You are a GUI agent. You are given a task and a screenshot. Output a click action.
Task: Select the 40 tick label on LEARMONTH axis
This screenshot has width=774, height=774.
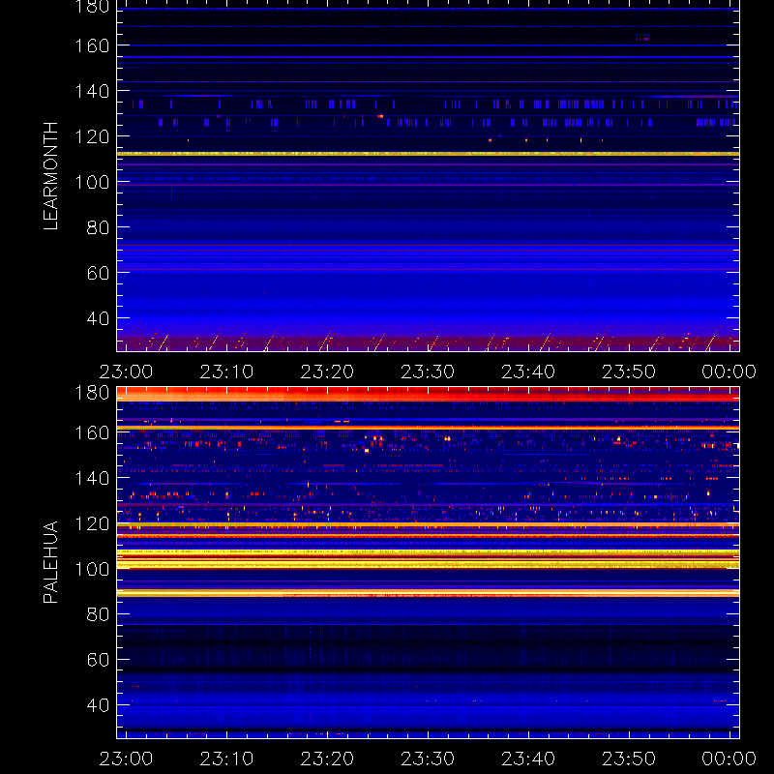[98, 318]
